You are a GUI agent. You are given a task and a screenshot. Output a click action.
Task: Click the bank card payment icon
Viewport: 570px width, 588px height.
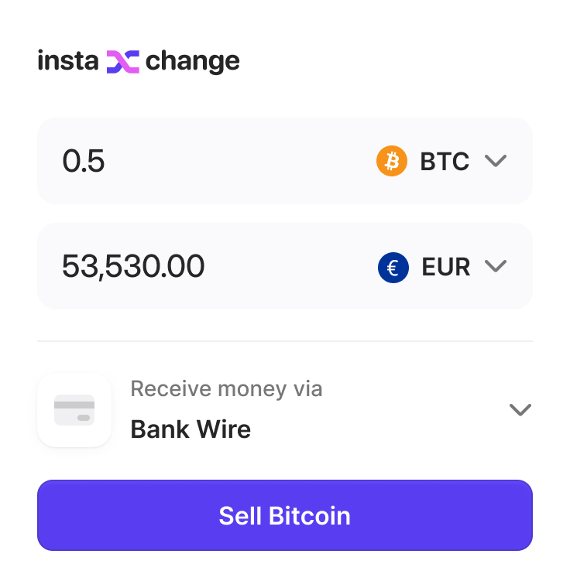pos(74,410)
